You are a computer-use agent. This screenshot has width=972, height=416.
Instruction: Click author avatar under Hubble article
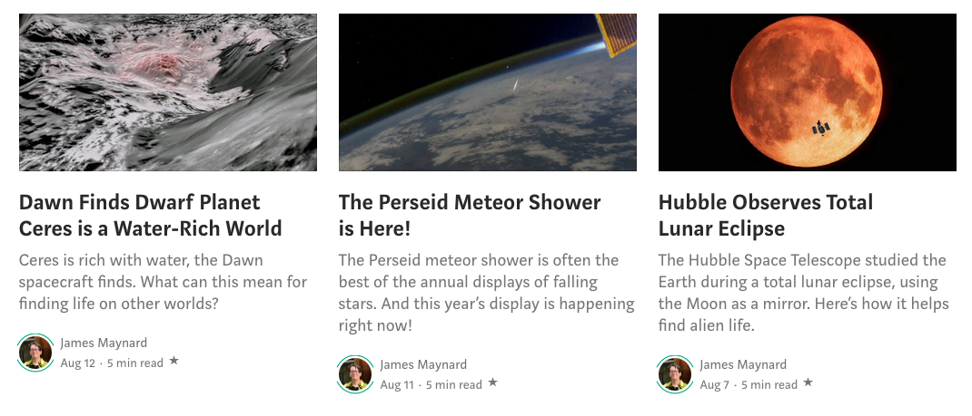click(675, 374)
